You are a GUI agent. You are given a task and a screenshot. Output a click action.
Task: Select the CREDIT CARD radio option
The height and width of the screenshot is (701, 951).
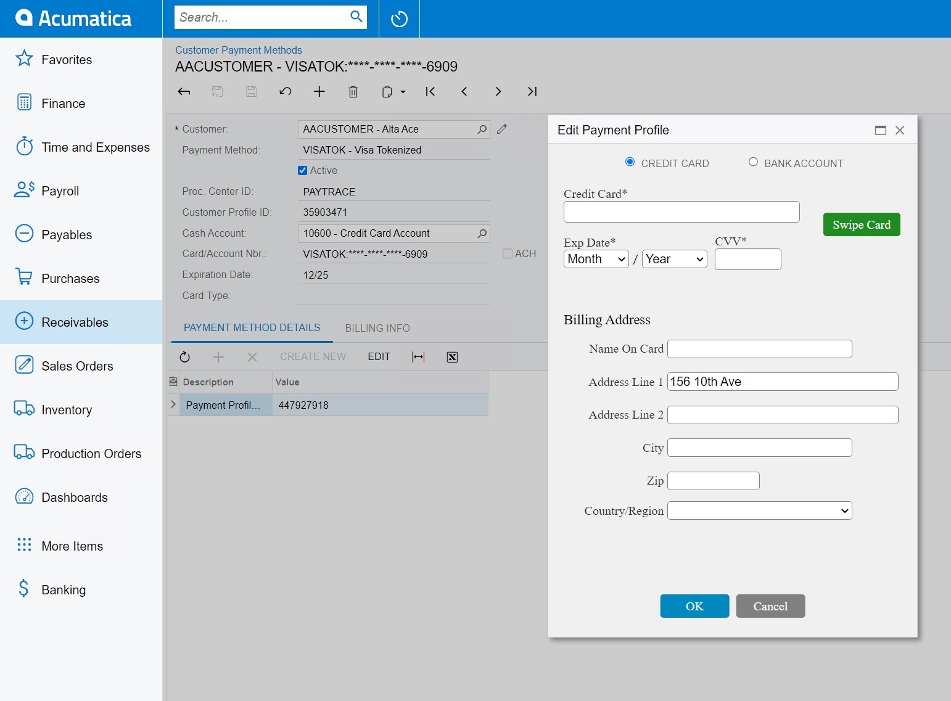(630, 162)
